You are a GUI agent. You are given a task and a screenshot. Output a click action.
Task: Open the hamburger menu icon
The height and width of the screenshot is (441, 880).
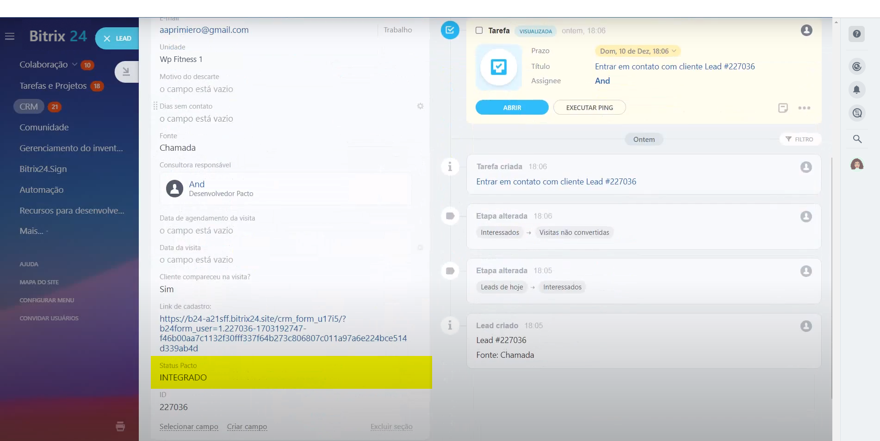click(10, 36)
